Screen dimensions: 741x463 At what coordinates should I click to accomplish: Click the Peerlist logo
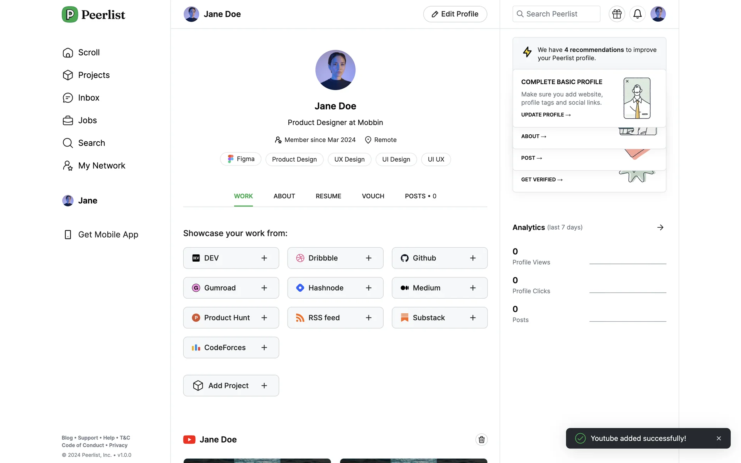click(93, 15)
